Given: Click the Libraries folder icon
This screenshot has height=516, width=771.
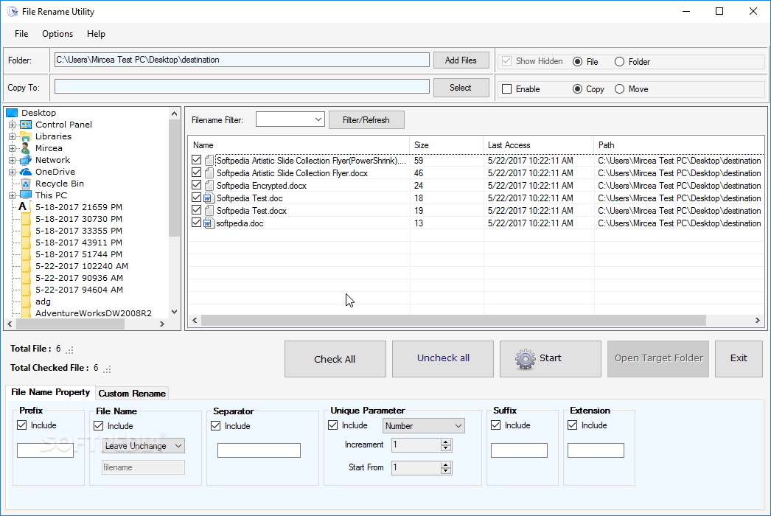Looking at the screenshot, I should pos(26,136).
